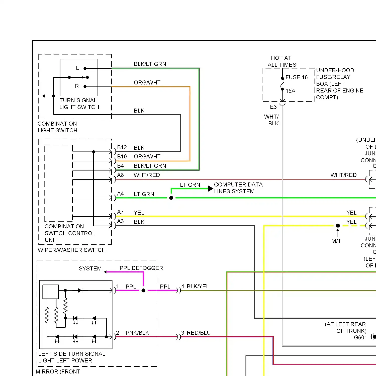Click the WHT/RED label beside pin A8

(147, 175)
